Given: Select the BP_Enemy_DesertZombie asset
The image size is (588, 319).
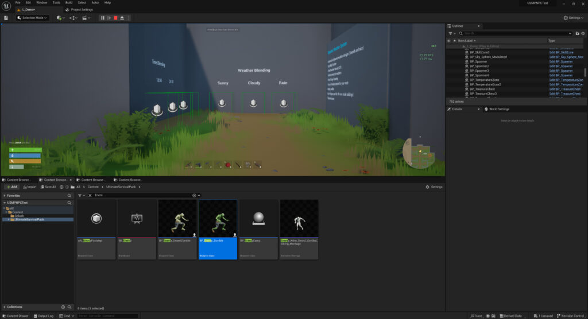Looking at the screenshot, I should click(177, 229).
